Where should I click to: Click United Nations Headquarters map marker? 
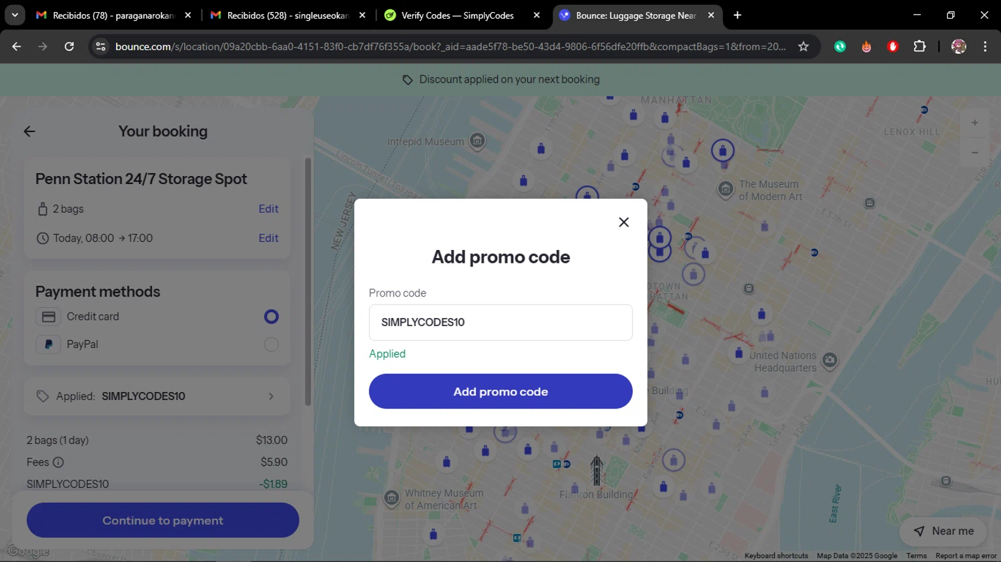tap(829, 361)
